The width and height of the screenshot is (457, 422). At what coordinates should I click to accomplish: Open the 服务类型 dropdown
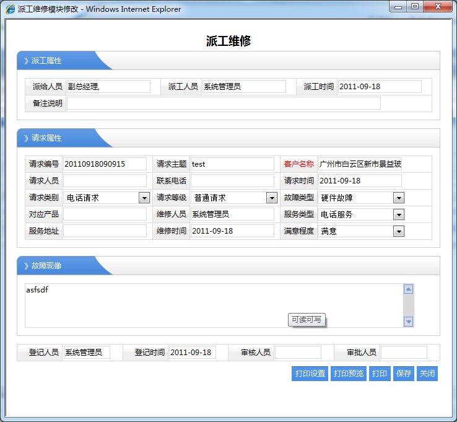pos(399,214)
